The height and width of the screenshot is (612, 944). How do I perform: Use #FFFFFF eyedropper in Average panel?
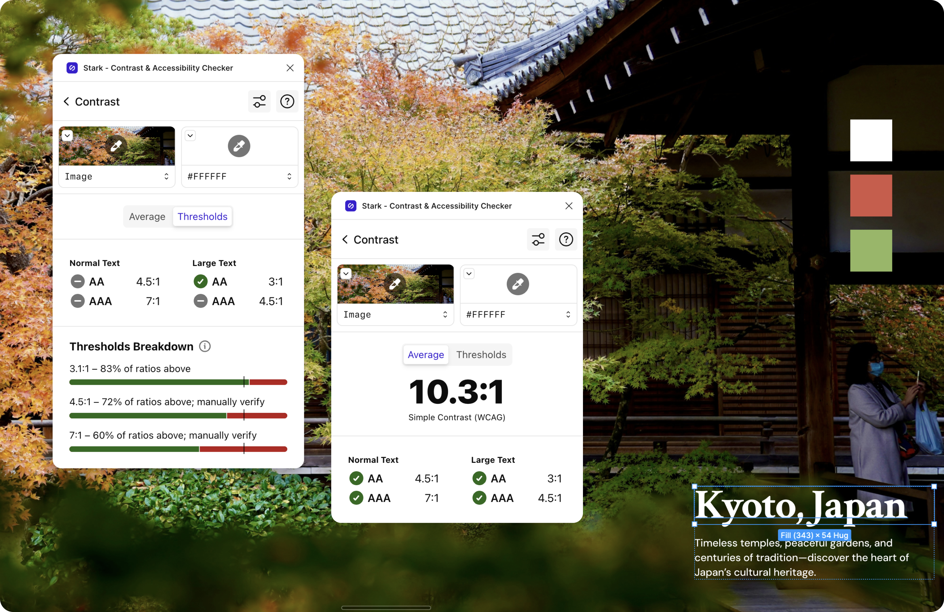(x=518, y=284)
